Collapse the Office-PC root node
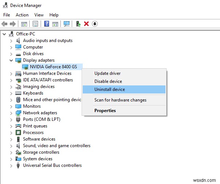Image resolution: width=220 pixels, height=184 pixels. pyautogui.click(x=4, y=34)
